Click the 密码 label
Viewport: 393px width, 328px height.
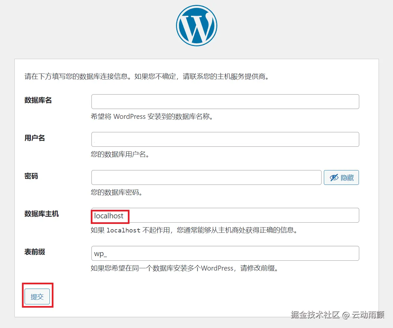coord(31,176)
